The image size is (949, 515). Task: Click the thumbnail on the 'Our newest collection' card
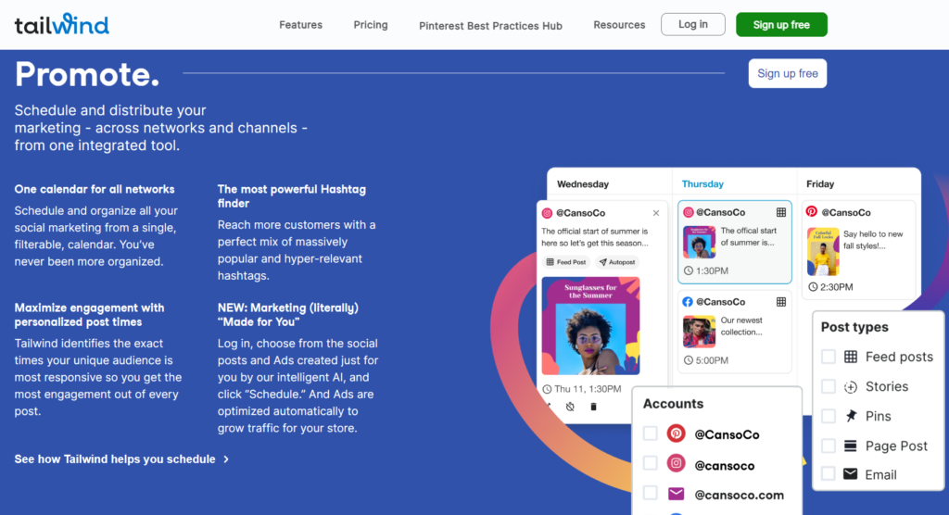click(699, 331)
